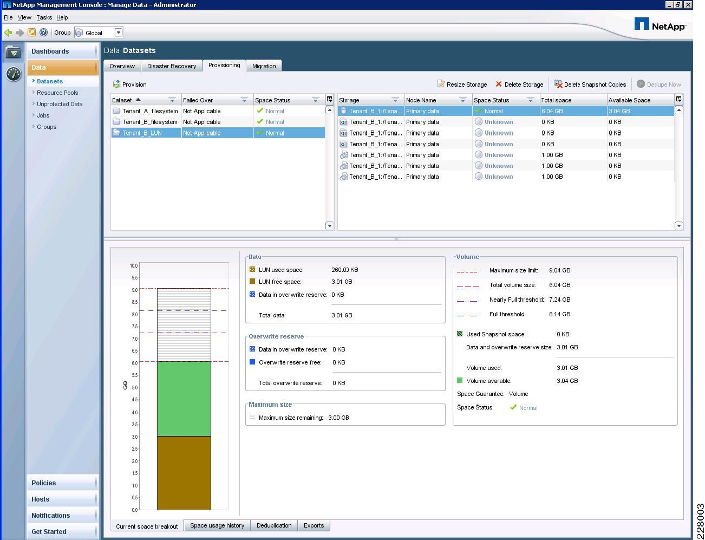Image resolution: width=705 pixels, height=540 pixels.
Task: Click the back navigation arrow icon
Action: point(8,32)
